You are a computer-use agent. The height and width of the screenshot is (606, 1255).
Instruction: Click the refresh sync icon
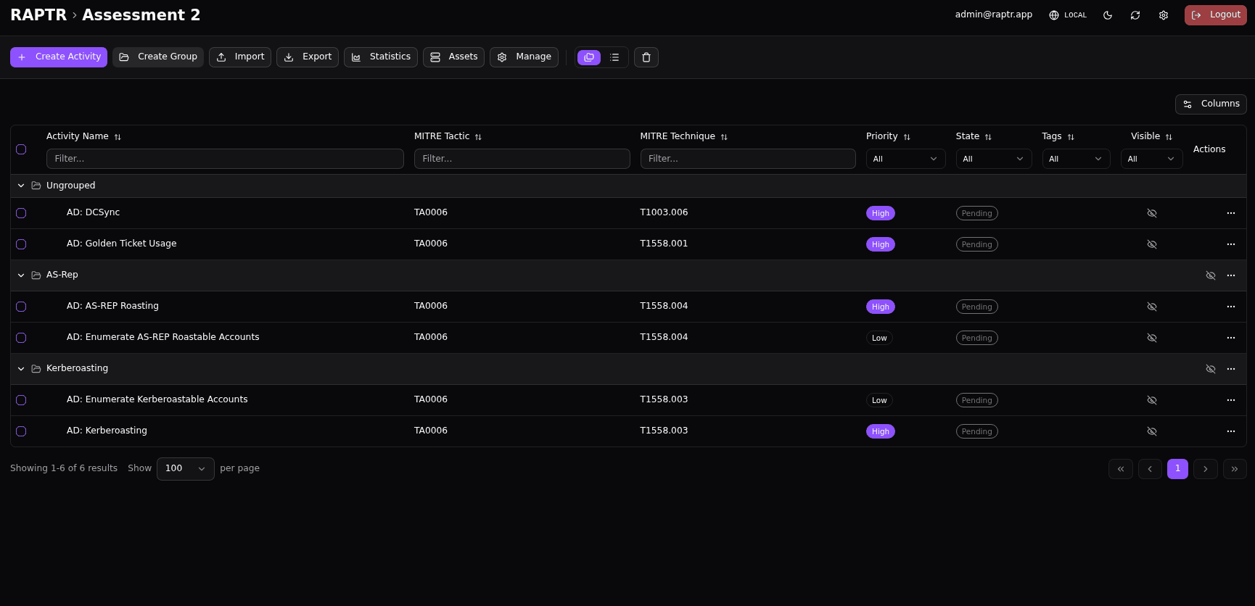click(1135, 15)
